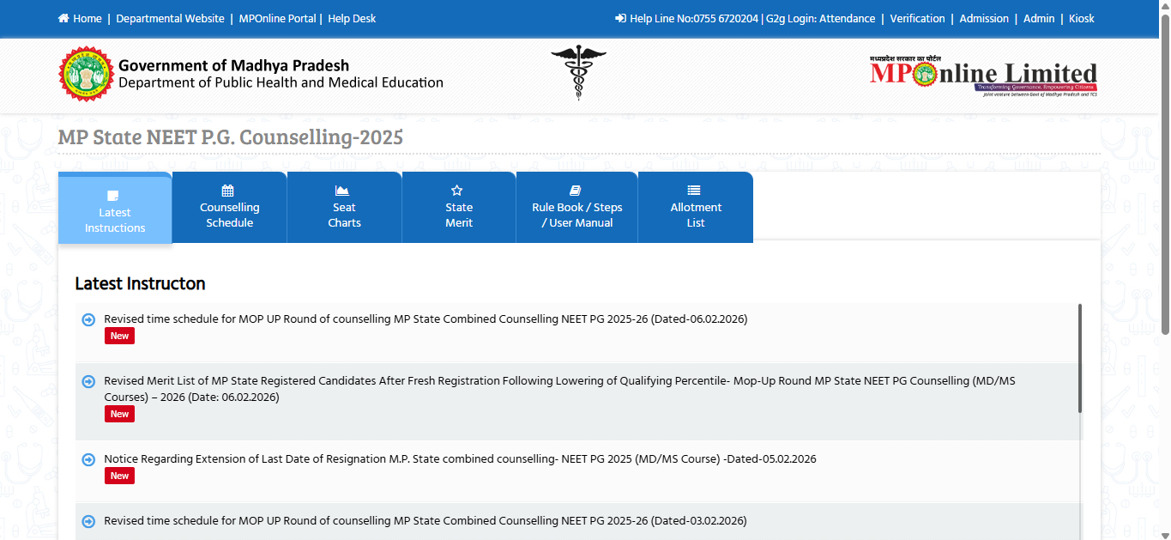Click the arrow icon beside the Revised time schedule notice
This screenshot has height=540, width=1171.
click(x=88, y=319)
